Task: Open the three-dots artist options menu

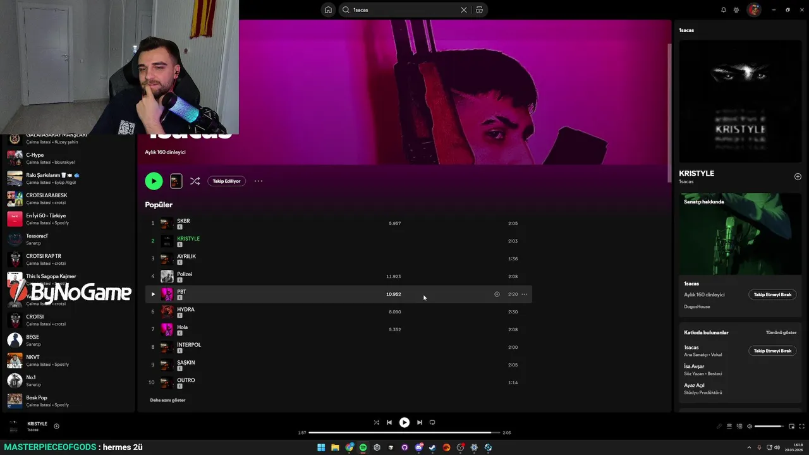Action: pyautogui.click(x=259, y=181)
